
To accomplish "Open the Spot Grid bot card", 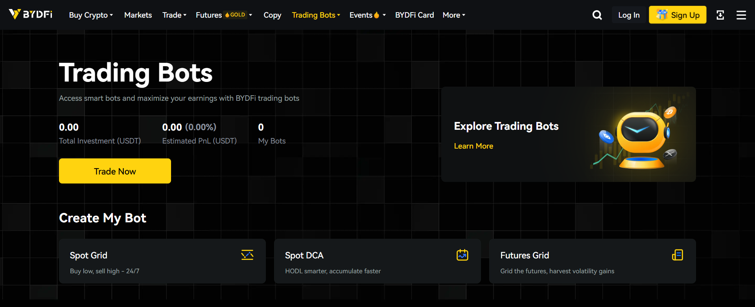I will pyautogui.click(x=162, y=261).
